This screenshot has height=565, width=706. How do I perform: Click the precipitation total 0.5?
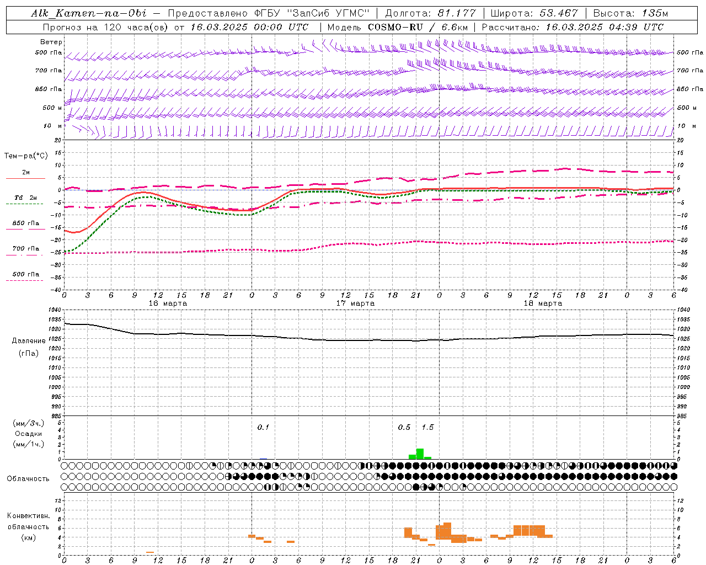(404, 428)
